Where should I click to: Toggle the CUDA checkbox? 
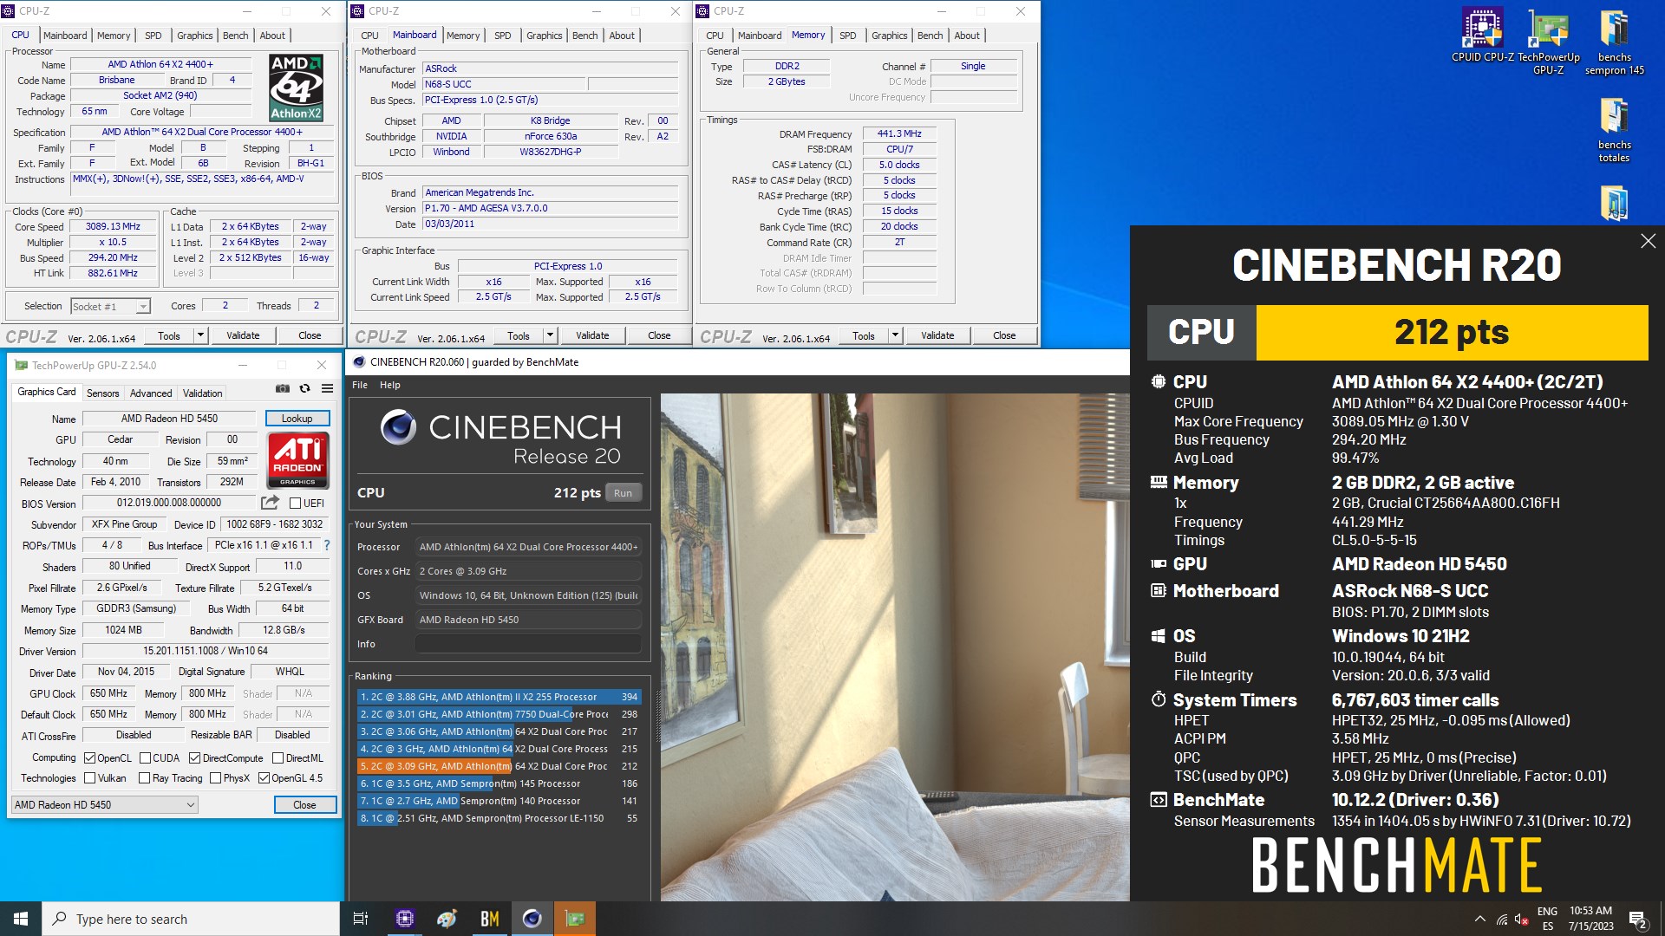pyautogui.click(x=145, y=758)
